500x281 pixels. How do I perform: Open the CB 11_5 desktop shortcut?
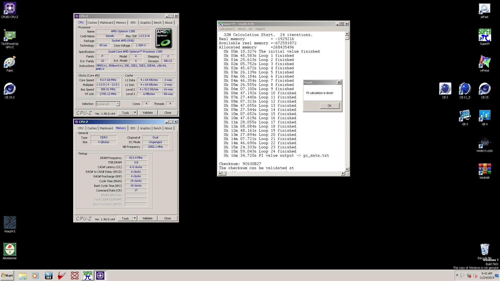click(465, 91)
